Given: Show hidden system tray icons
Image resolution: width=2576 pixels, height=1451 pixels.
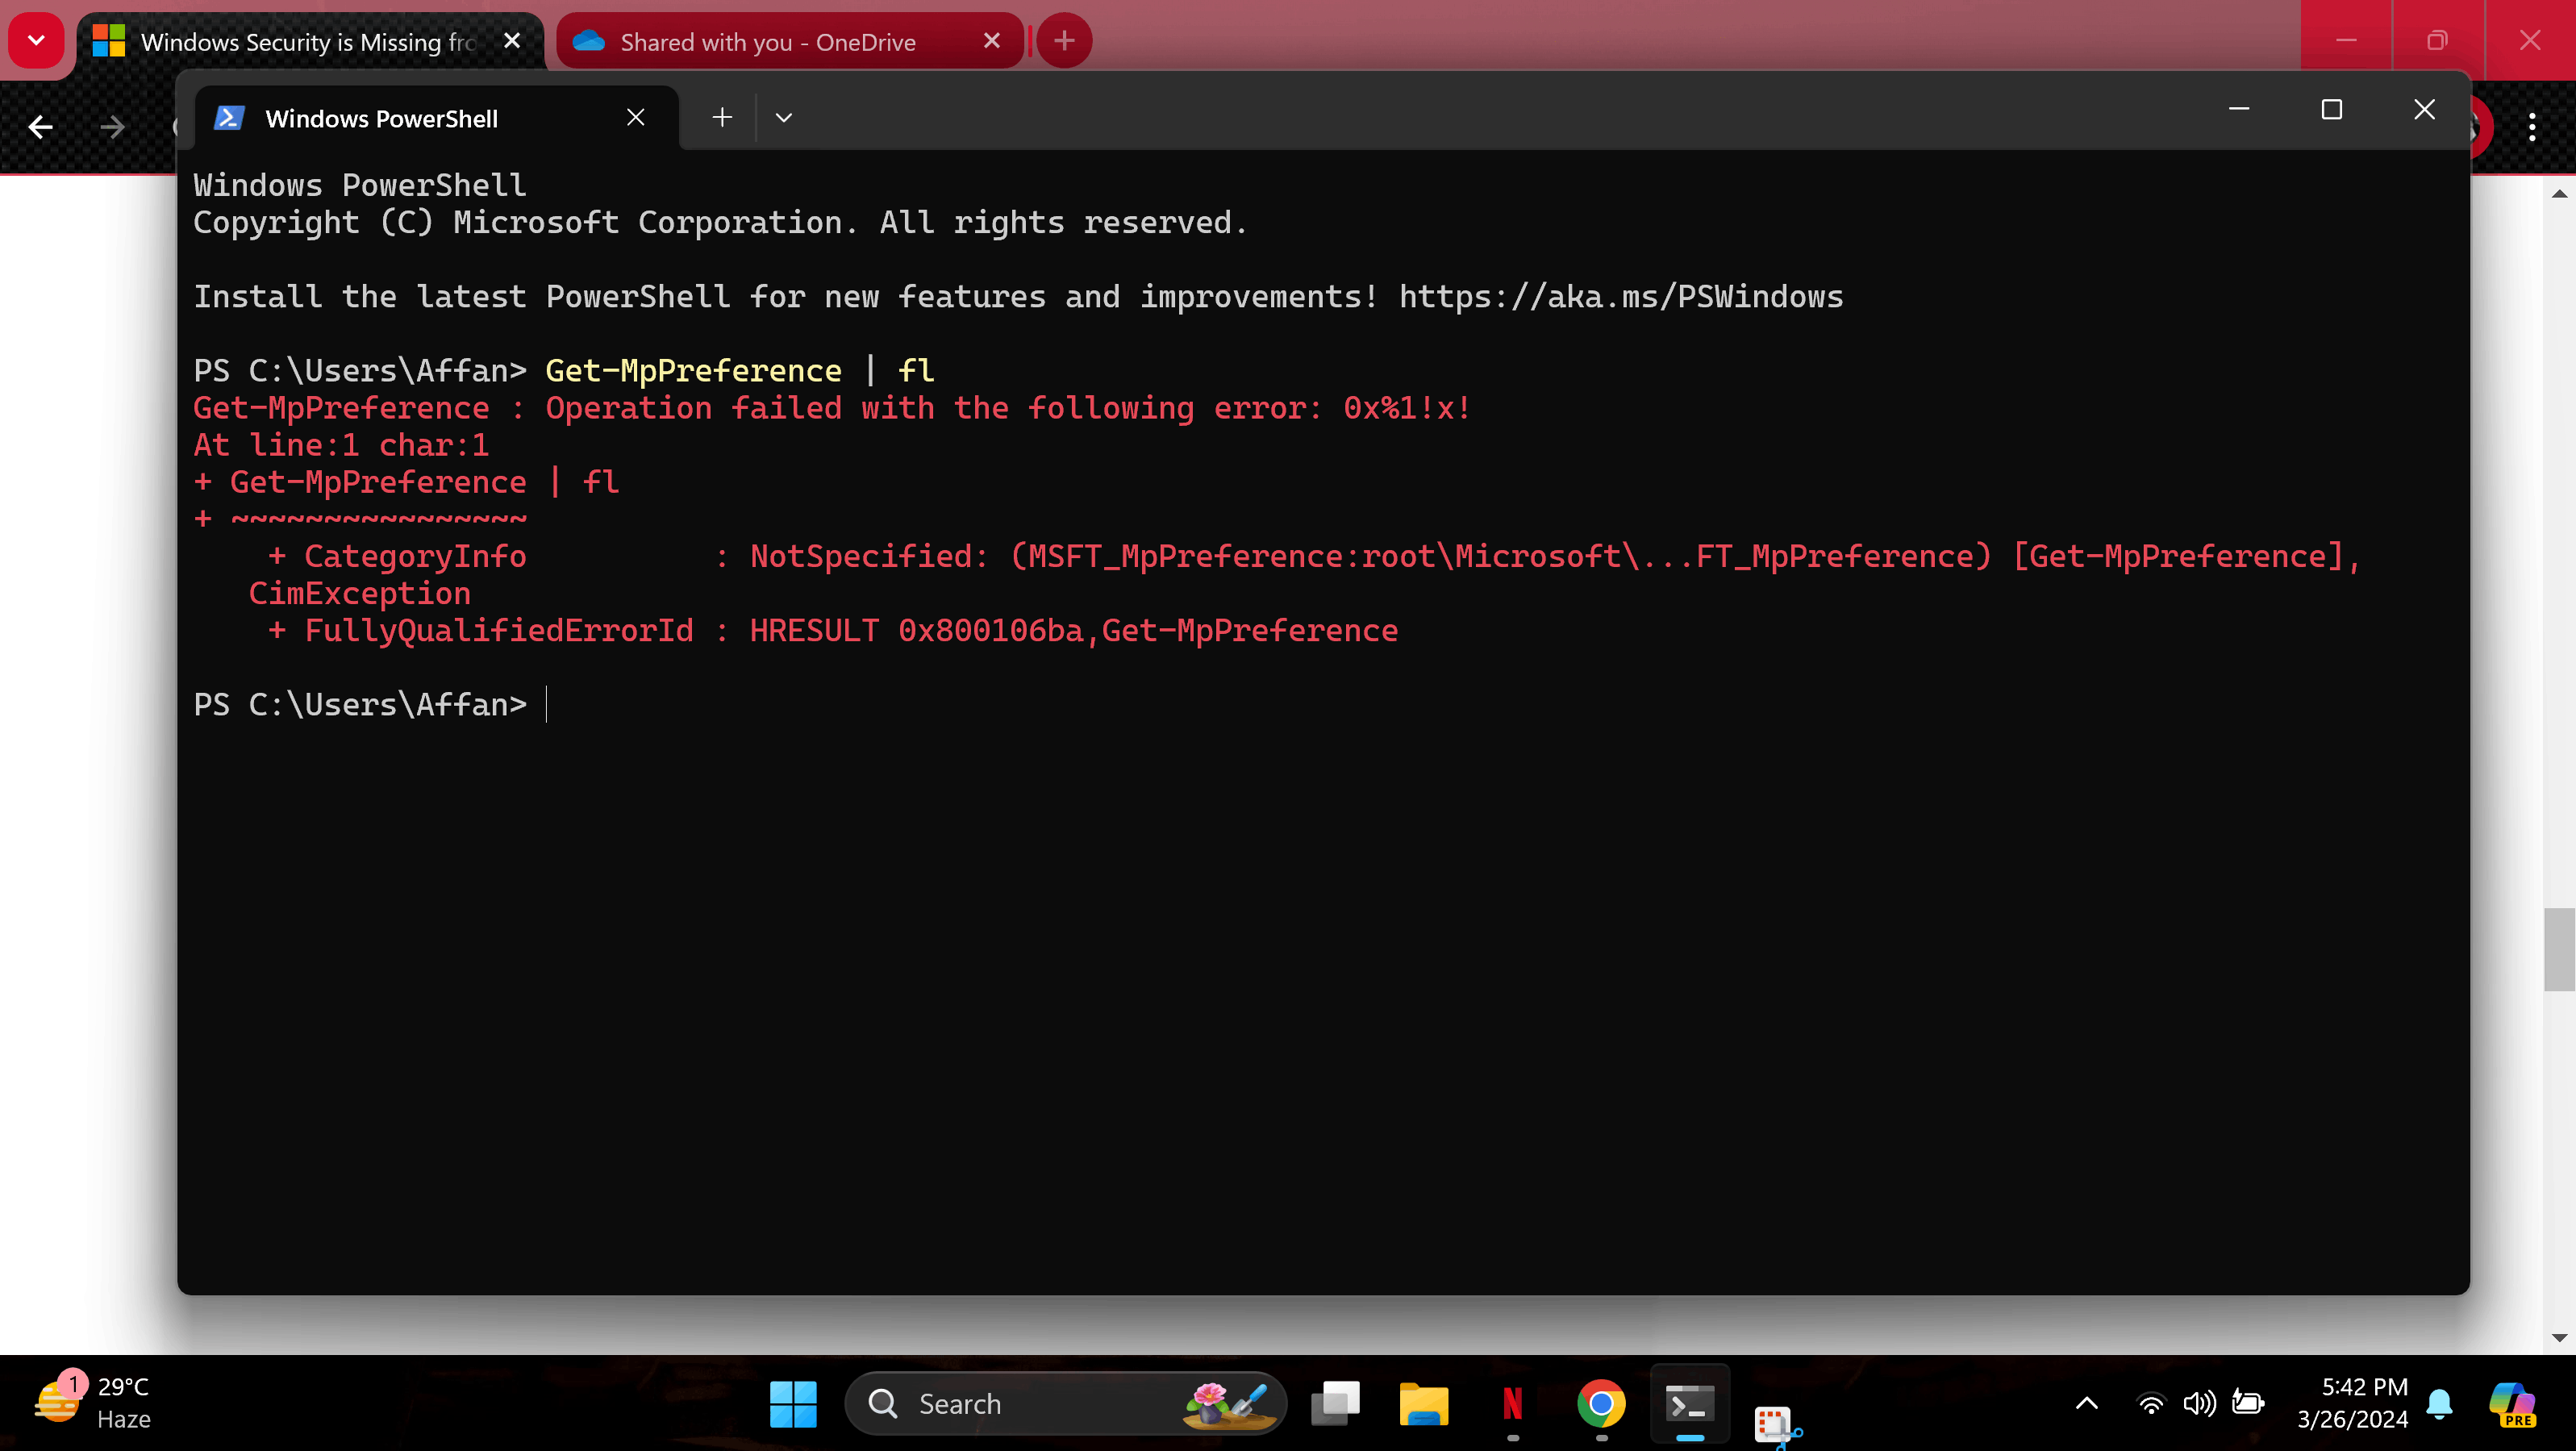Looking at the screenshot, I should [x=2086, y=1404].
